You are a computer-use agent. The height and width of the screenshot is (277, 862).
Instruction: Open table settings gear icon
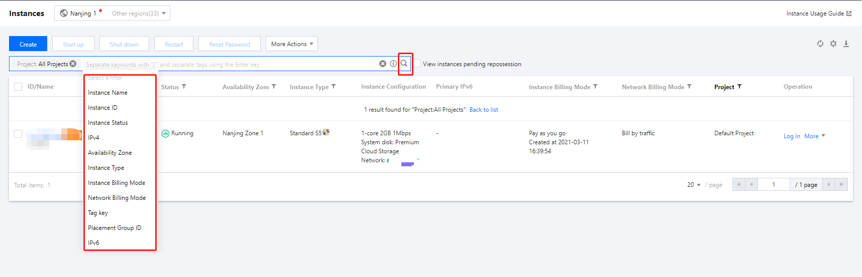(833, 44)
